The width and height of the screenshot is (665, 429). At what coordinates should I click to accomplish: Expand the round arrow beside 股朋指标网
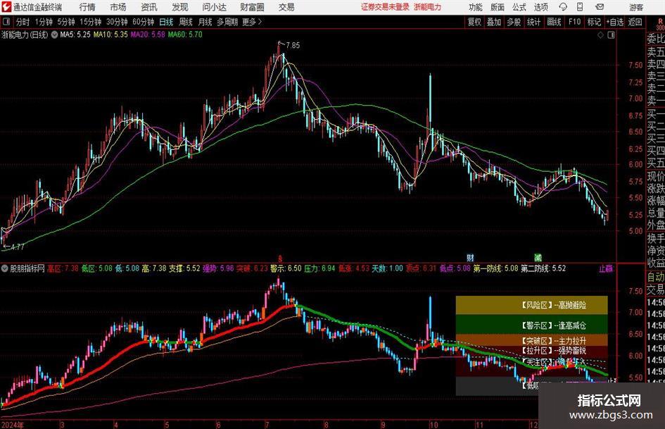click(5, 268)
